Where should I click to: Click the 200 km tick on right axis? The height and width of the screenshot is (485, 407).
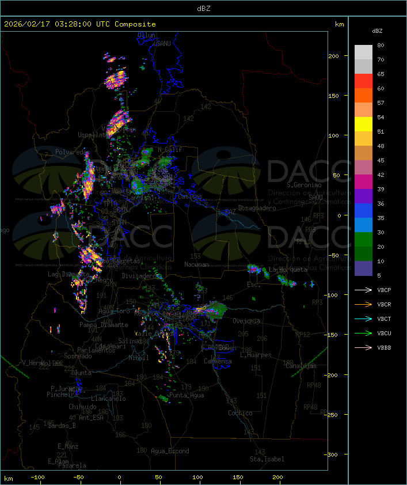click(333, 56)
